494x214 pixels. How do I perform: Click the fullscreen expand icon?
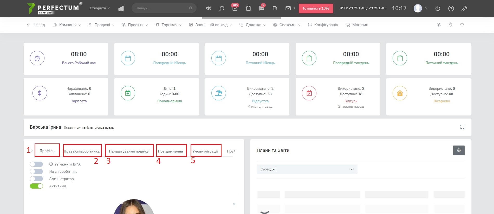coord(462,127)
